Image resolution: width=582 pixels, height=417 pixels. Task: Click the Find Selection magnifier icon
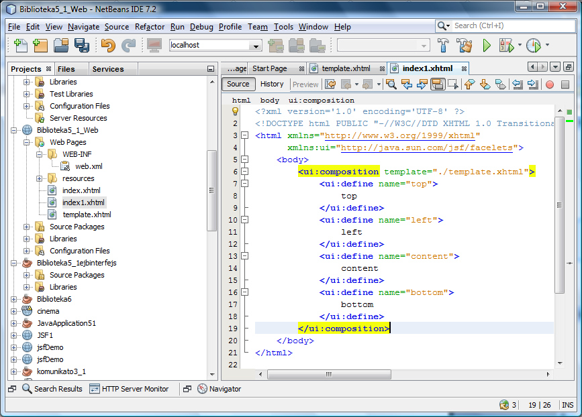point(391,84)
